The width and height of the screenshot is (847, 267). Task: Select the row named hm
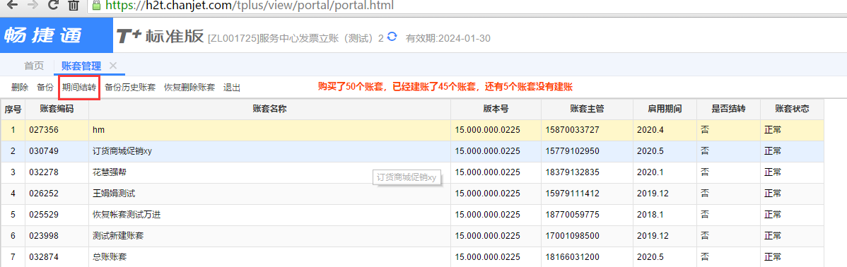coord(413,130)
